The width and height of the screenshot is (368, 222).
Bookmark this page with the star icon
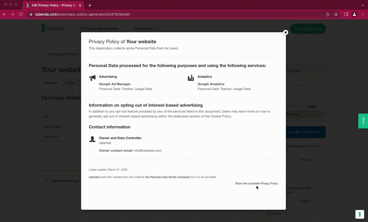tap(336, 15)
